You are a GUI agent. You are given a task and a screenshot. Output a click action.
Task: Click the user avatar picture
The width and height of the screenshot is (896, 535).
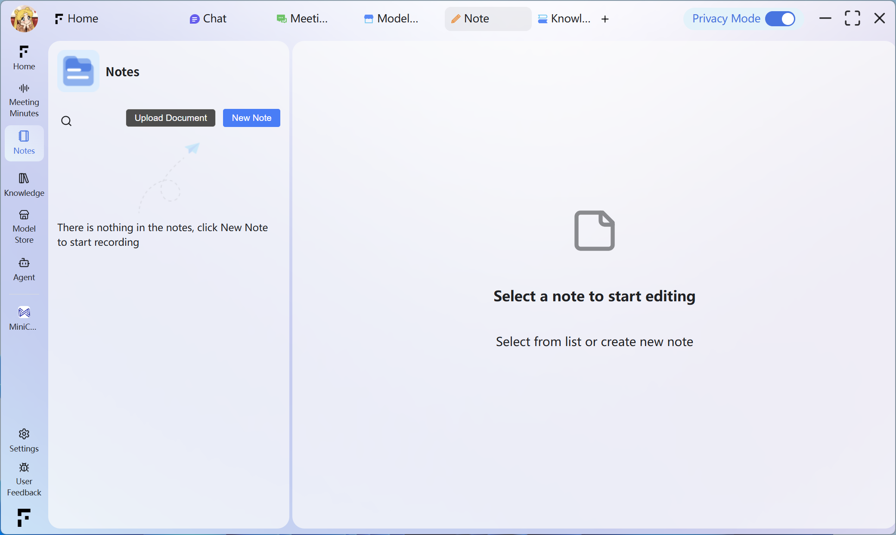[24, 19]
